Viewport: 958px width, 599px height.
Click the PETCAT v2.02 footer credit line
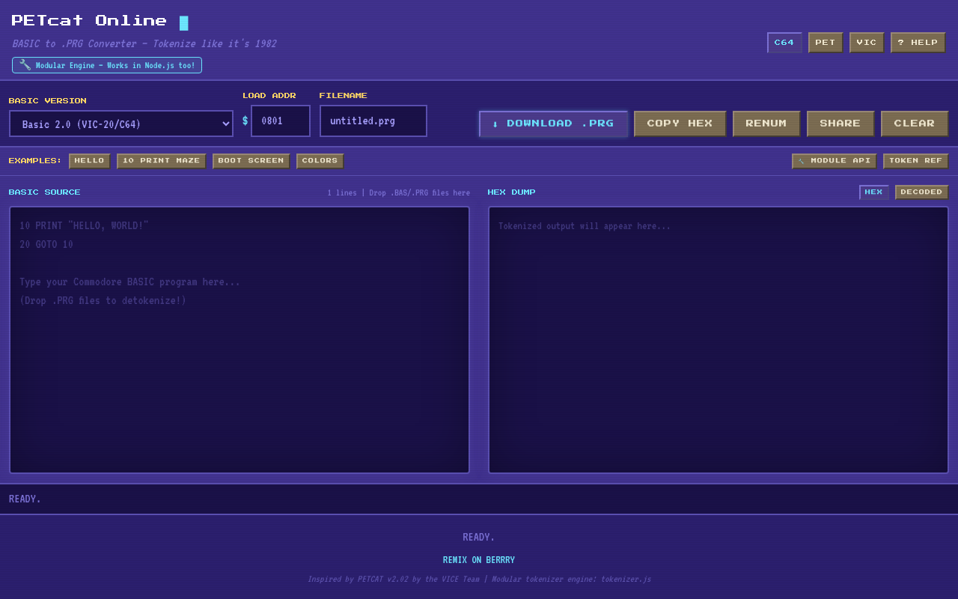click(x=479, y=580)
